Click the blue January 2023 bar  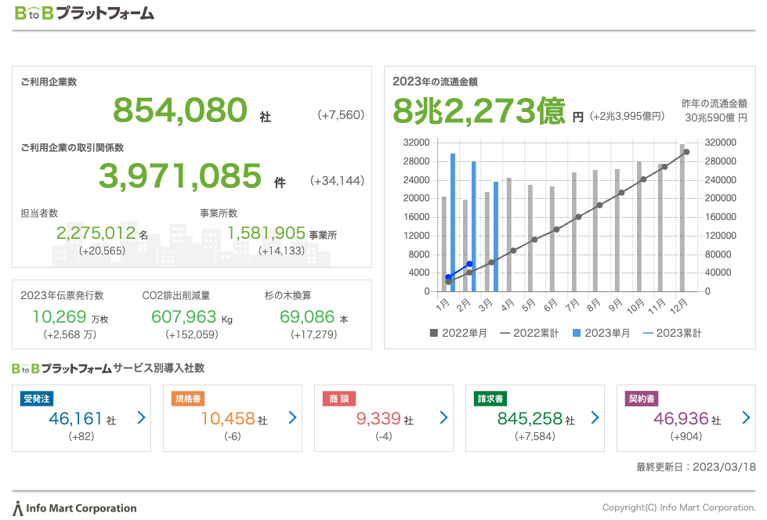[453, 222]
